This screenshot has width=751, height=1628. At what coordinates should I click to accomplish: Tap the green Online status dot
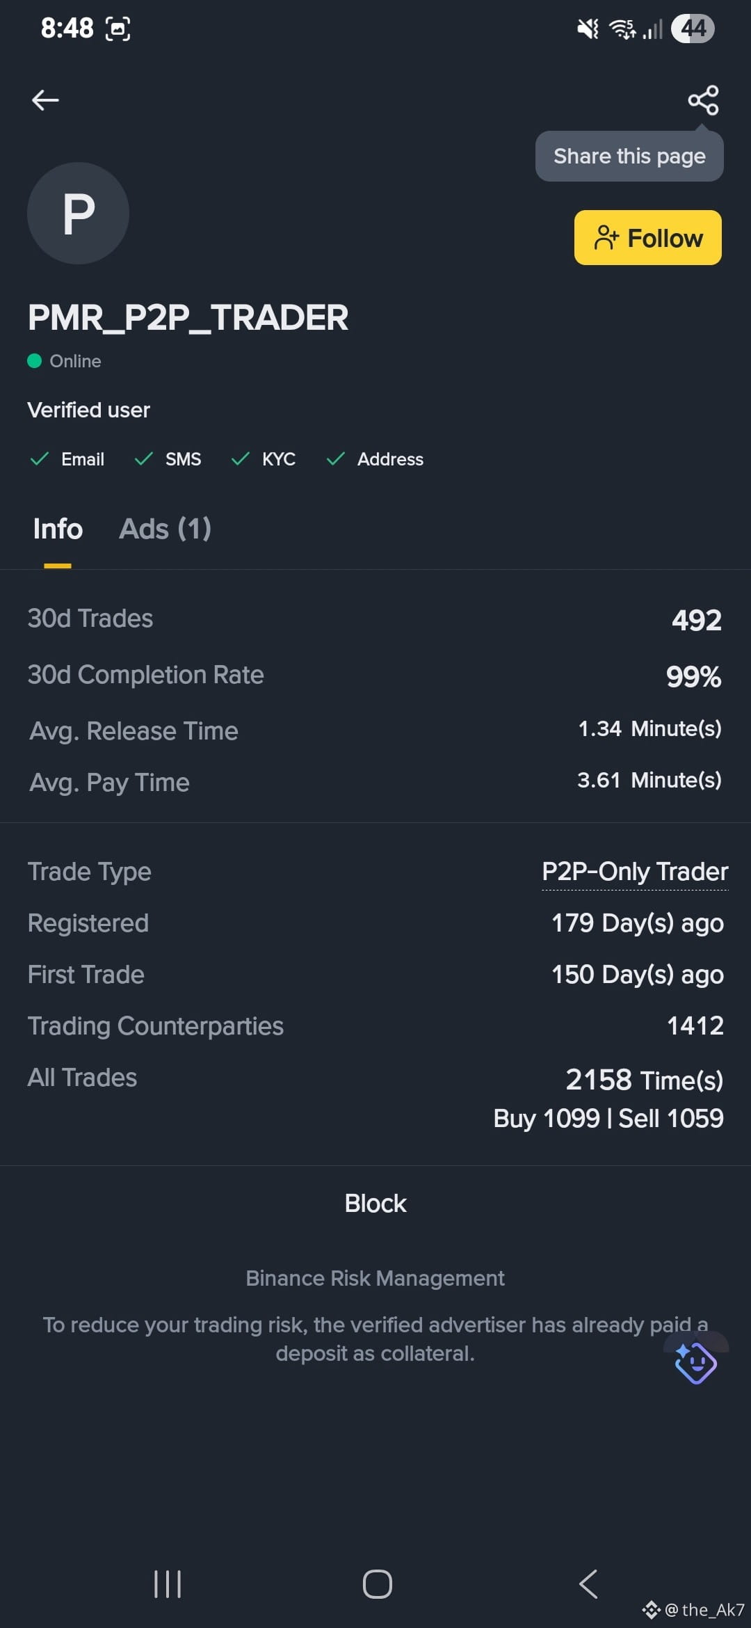pos(34,360)
